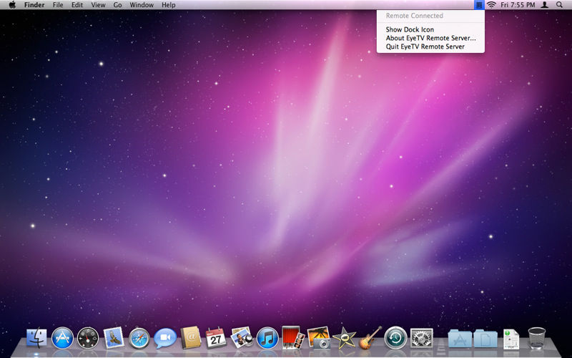The height and width of the screenshot is (358, 572).
Task: Launch iTunes music note icon
Action: click(x=267, y=337)
